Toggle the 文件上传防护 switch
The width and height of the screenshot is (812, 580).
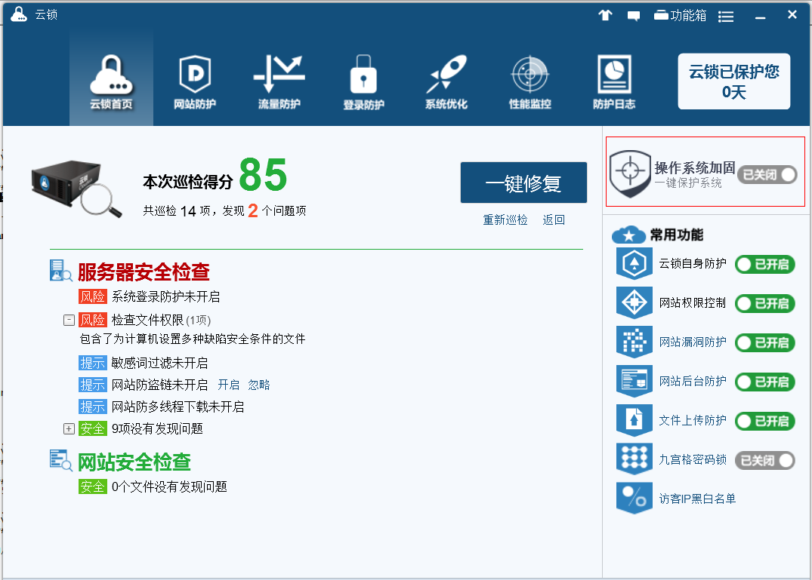765,422
